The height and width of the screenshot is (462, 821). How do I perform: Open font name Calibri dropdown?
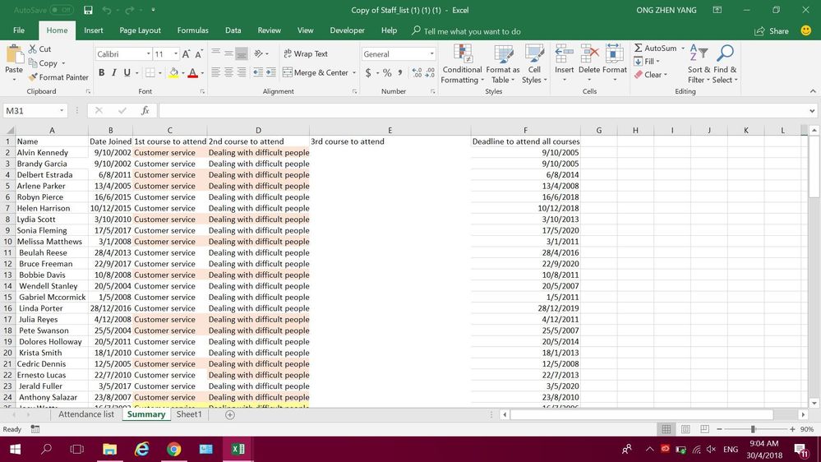[x=148, y=54]
